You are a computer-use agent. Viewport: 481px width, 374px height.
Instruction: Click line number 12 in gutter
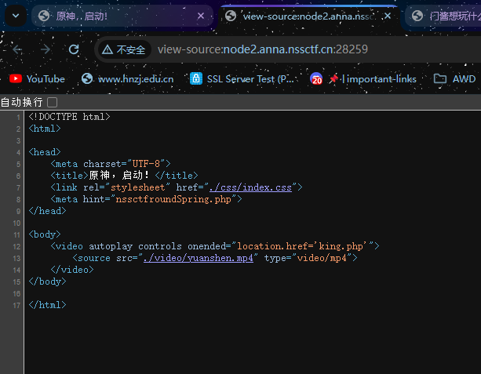pyautogui.click(x=16, y=247)
